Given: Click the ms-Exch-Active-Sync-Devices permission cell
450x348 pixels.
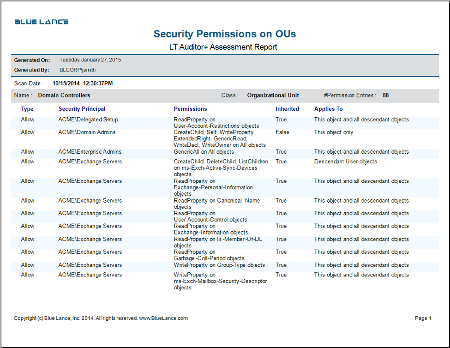Looking at the screenshot, I should tap(221, 168).
